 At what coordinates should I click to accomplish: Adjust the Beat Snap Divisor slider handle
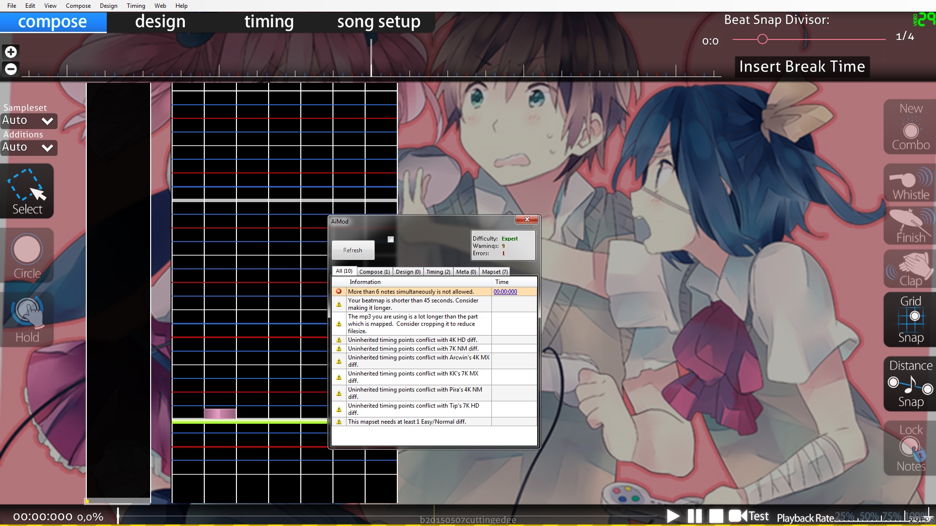(762, 39)
